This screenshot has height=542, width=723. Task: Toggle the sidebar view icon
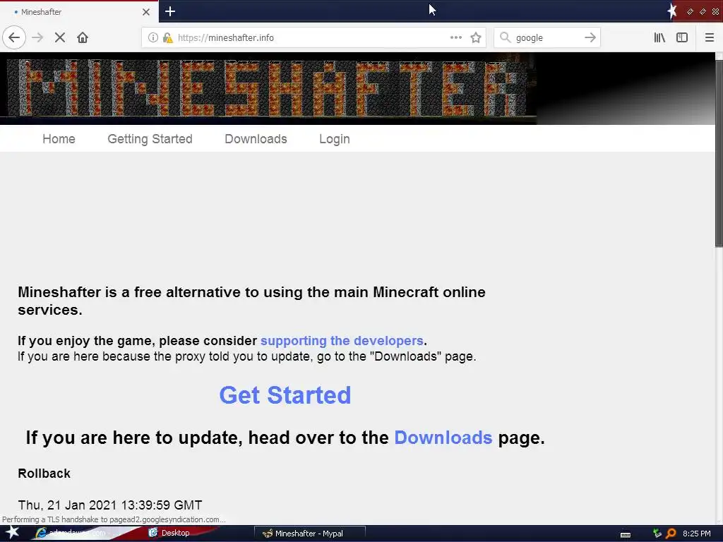click(x=682, y=37)
